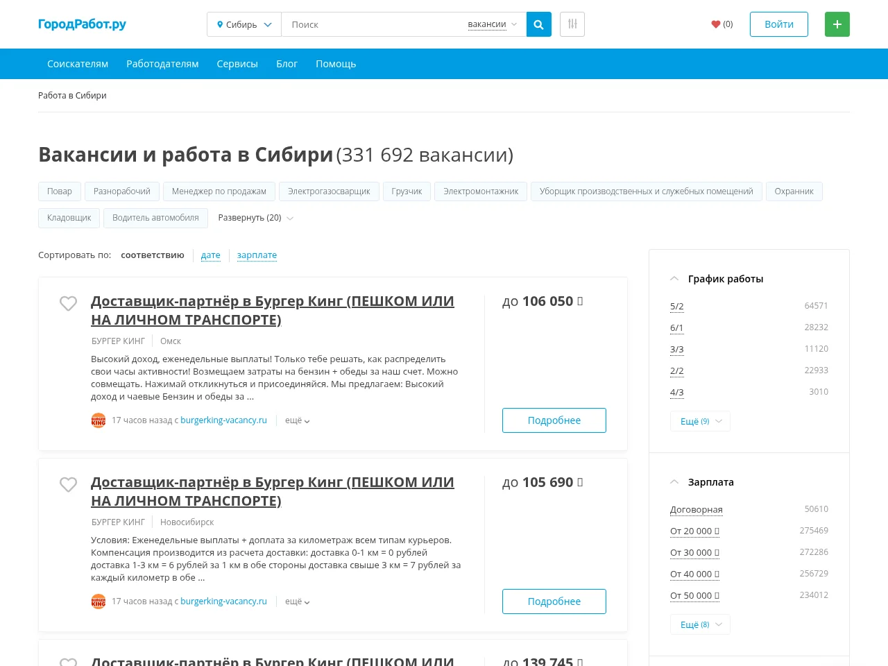Image resolution: width=888 pixels, height=666 pixels.
Task: Click the Работа в Сибири breadcrumb
Action: point(72,96)
